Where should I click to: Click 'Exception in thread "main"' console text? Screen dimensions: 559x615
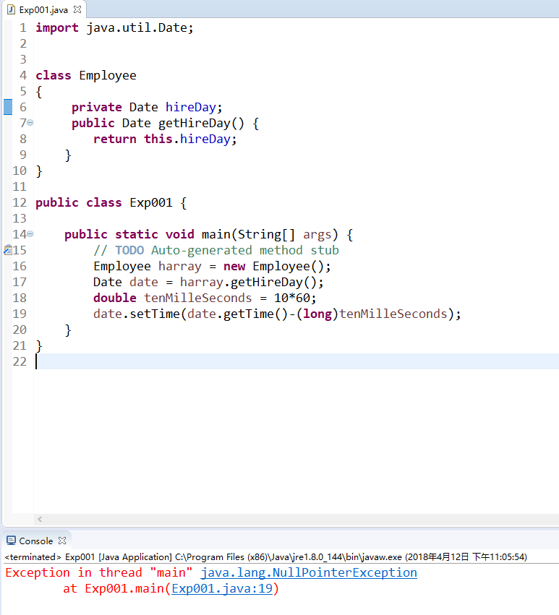tap(99, 572)
